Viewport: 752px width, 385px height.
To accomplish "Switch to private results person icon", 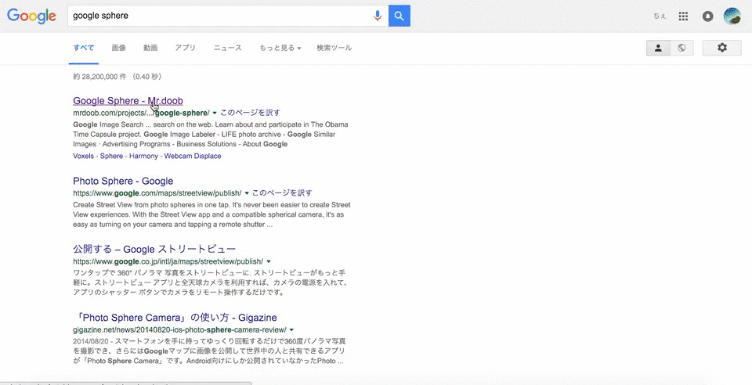I will click(658, 48).
